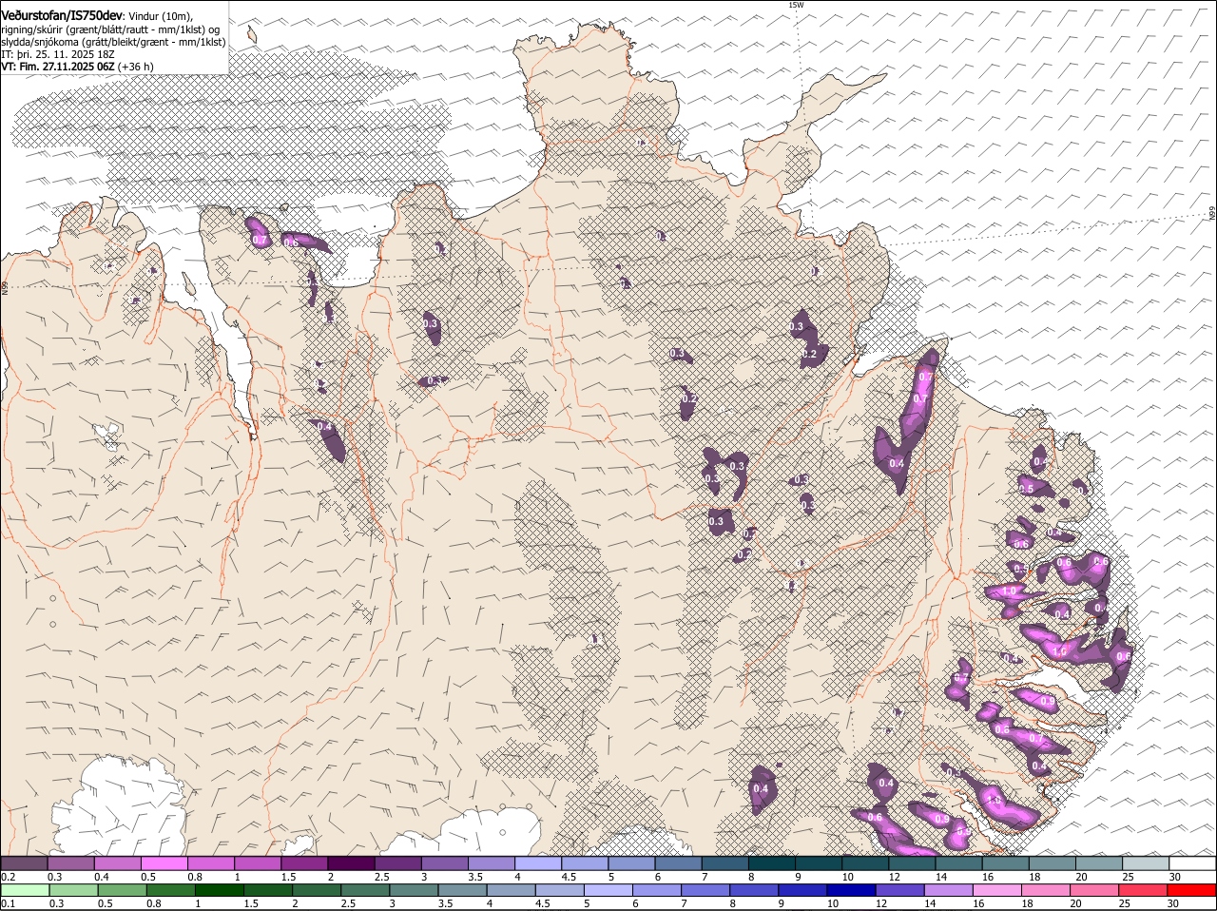Choose the lavender 4 swatch, upper snow scale
This screenshot has width=1217, height=911.
coord(538,863)
